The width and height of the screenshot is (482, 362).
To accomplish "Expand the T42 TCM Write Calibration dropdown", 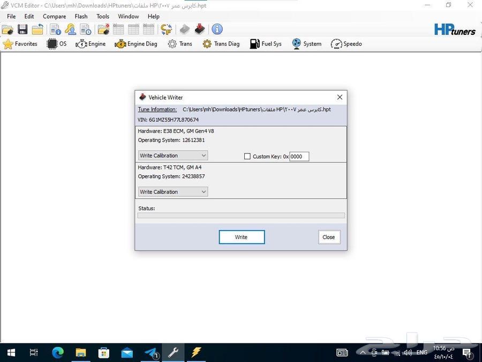I will (x=173, y=192).
